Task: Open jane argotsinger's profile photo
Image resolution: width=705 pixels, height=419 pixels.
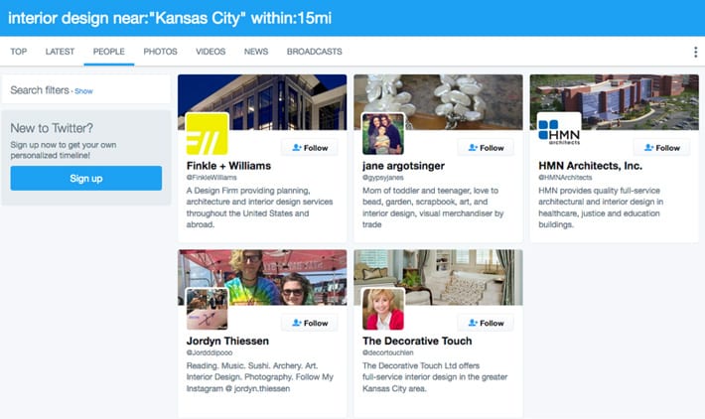Action: 383,134
